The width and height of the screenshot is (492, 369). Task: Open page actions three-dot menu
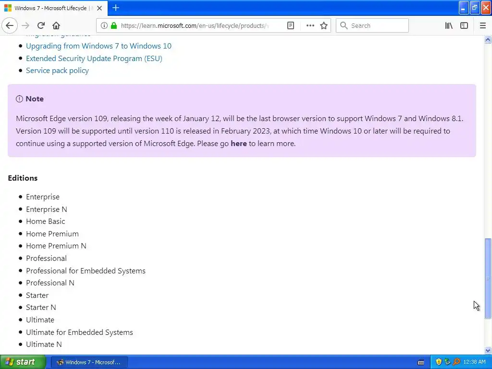point(310,26)
